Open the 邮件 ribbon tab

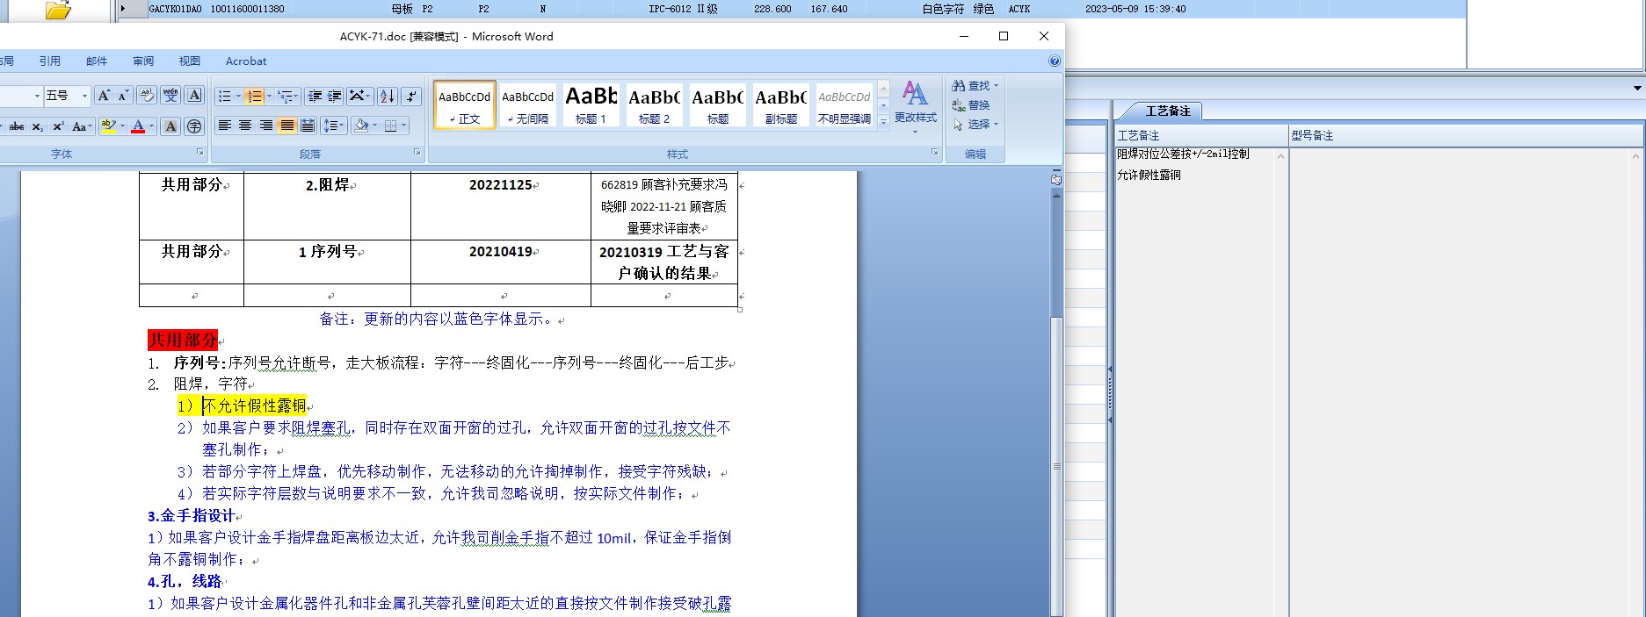click(97, 61)
